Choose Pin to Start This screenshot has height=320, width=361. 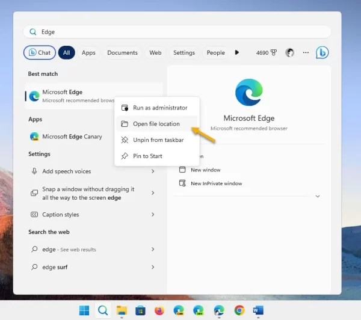tap(157, 156)
